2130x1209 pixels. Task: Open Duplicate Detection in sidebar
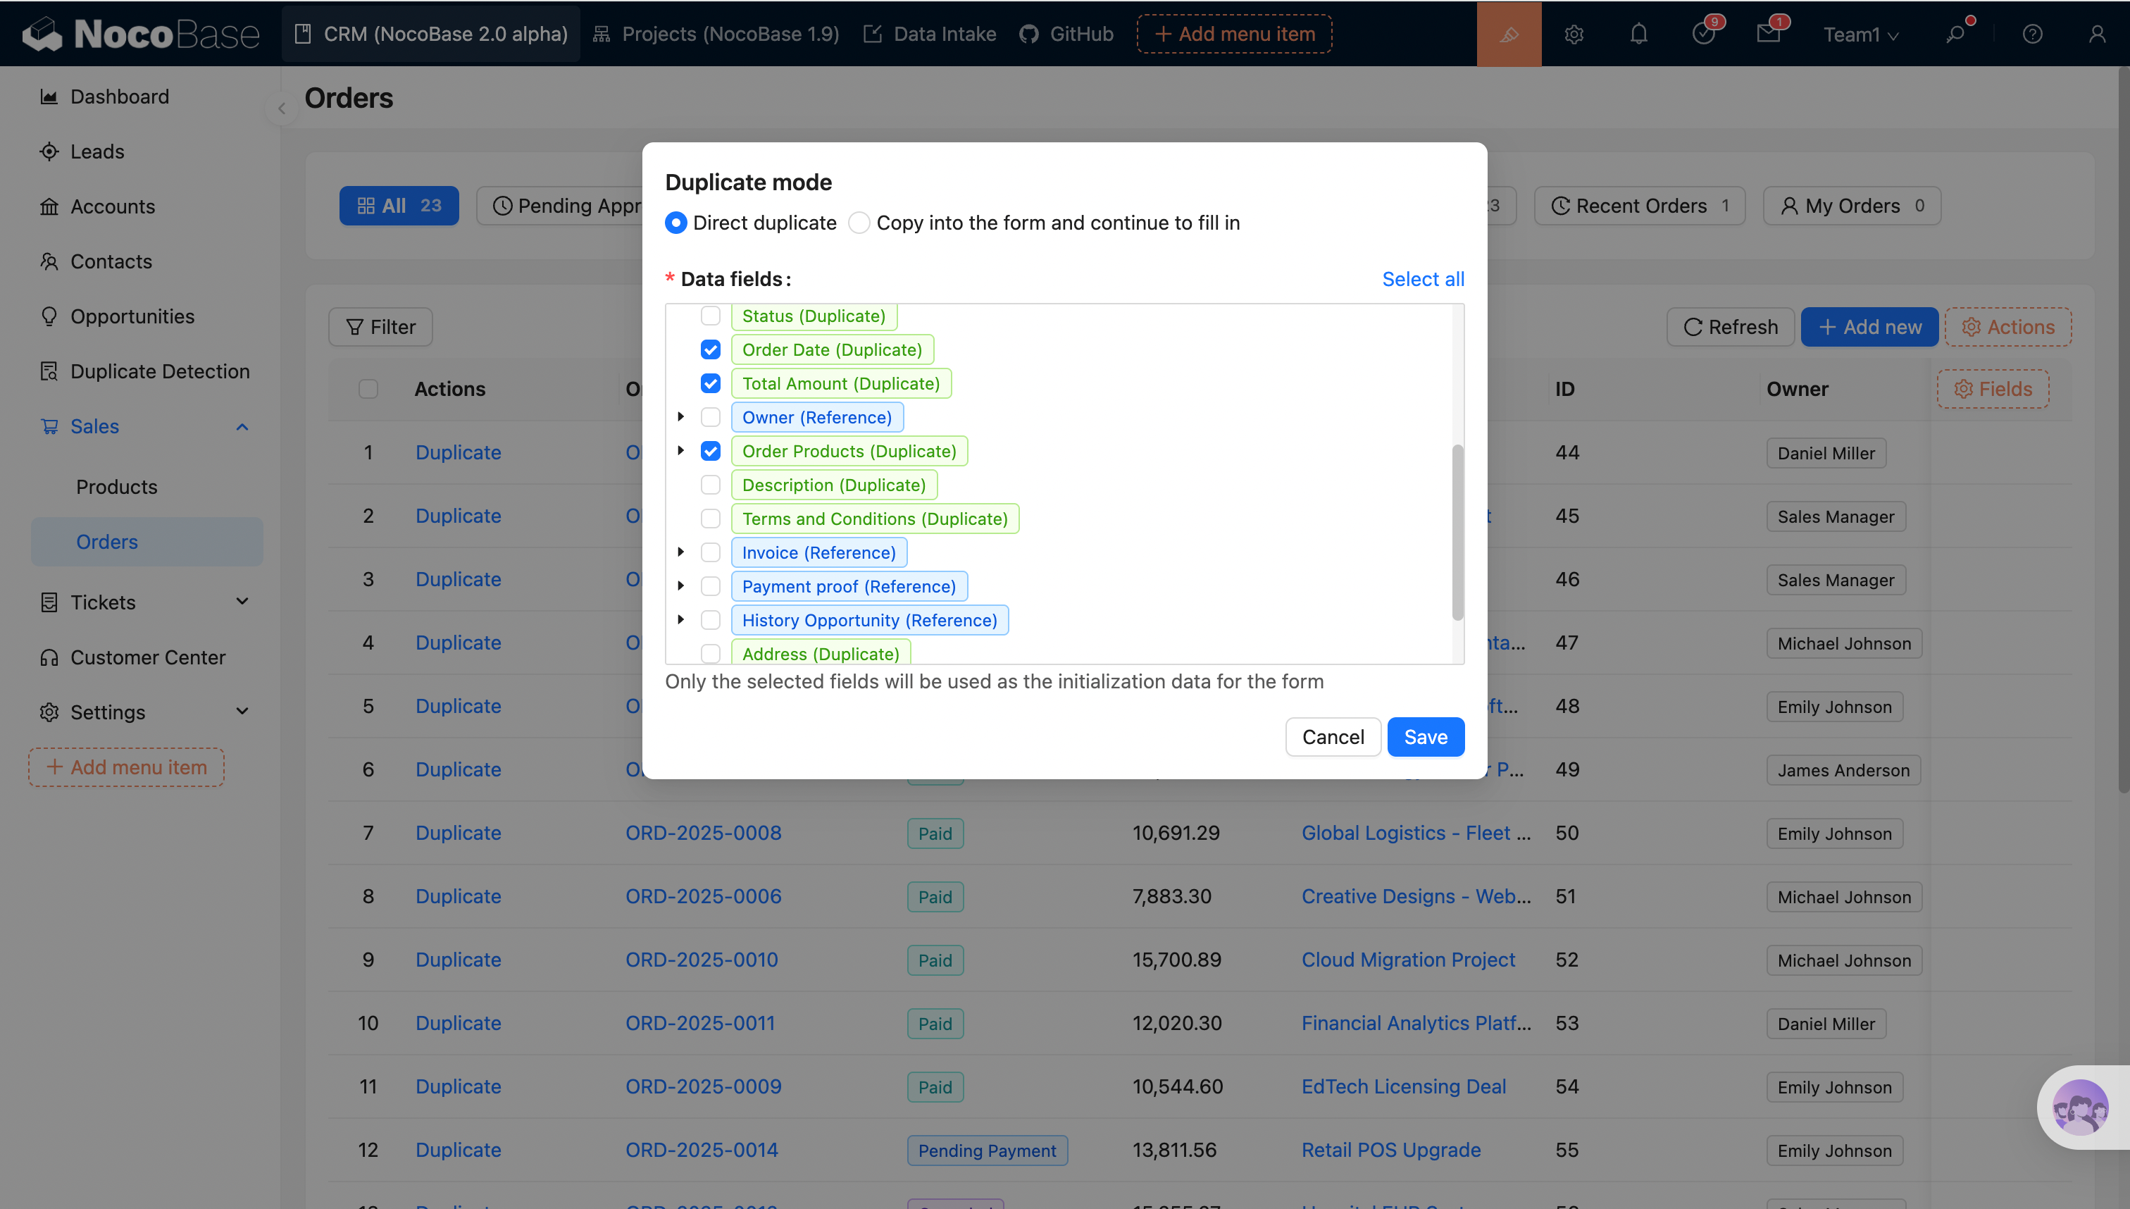[x=159, y=371]
